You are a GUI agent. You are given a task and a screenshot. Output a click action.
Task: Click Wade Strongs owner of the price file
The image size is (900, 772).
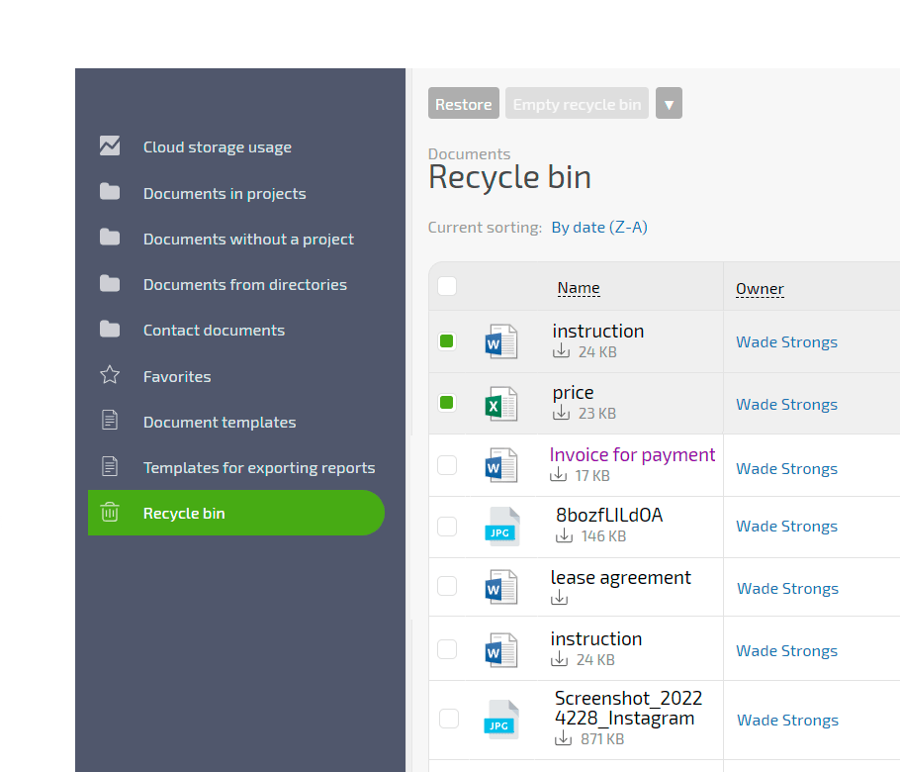click(x=786, y=405)
